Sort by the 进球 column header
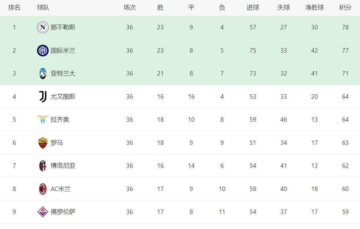This screenshot has height=229, width=360. tap(253, 8)
